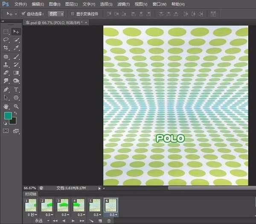Enable the 显示变换控件 checkbox
The height and width of the screenshot is (224, 256).
pyautogui.click(x=72, y=14)
